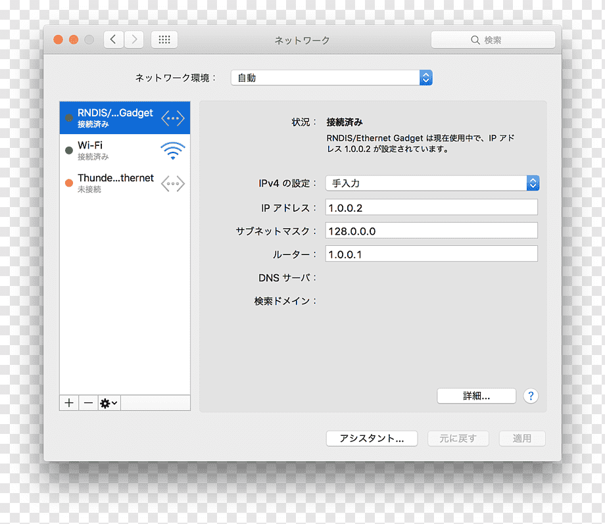Go forward with the right arrow button

click(134, 39)
